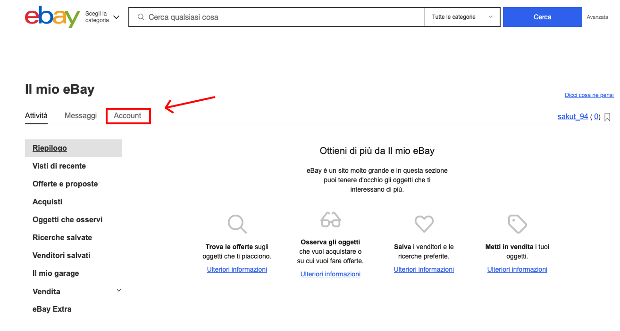The width and height of the screenshot is (620, 331).
Task: Expand the Vendita sidebar chevron
Action: coord(119,291)
